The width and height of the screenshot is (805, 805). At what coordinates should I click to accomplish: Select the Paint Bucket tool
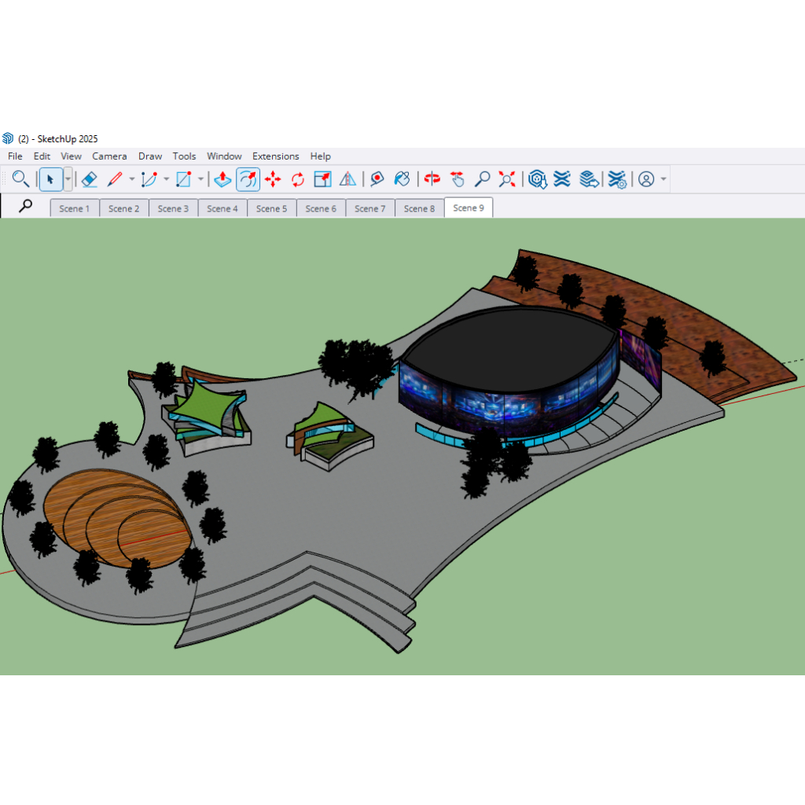[402, 179]
